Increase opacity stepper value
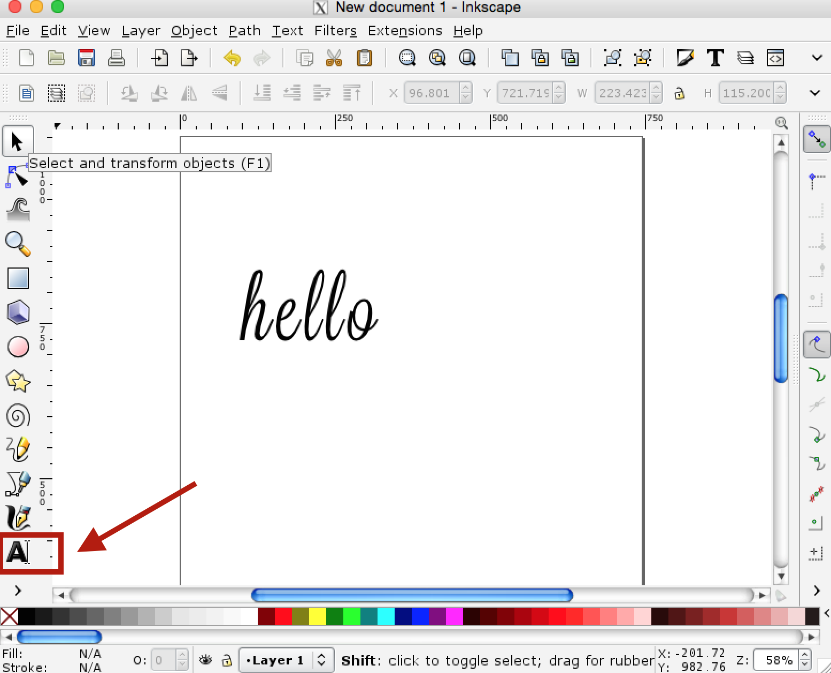 pos(182,655)
